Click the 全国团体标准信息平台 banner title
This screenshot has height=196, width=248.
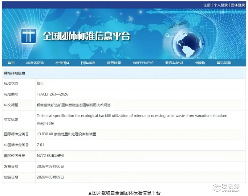(86, 36)
